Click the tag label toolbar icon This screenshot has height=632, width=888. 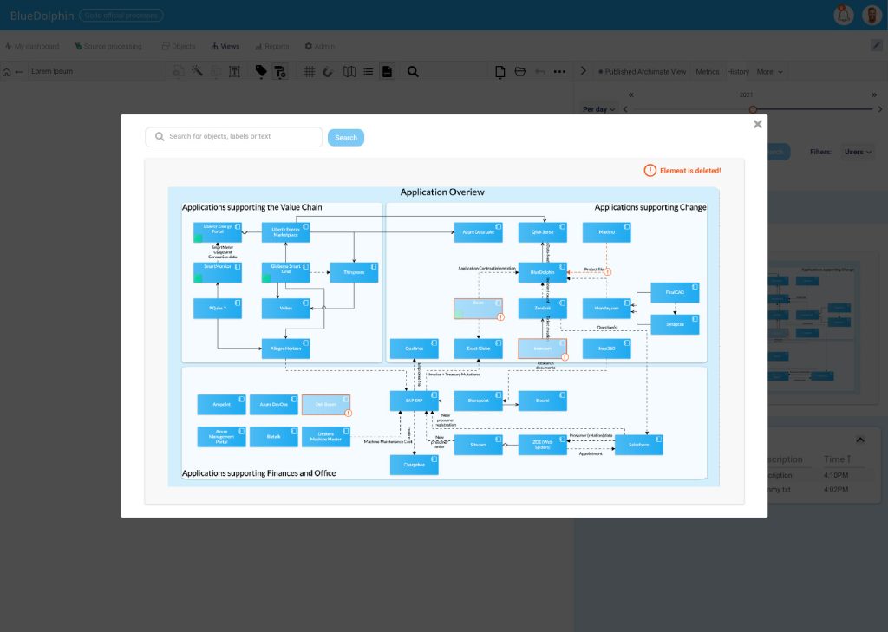click(261, 71)
